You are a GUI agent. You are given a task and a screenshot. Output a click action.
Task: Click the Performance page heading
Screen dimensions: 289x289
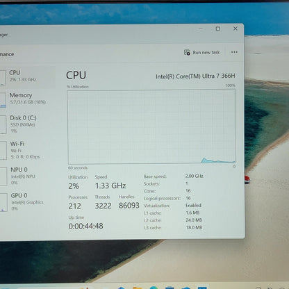(7, 54)
